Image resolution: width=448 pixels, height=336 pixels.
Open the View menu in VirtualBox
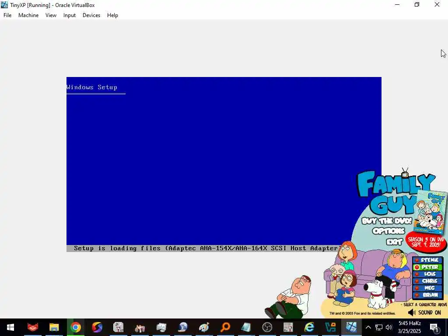tap(51, 15)
